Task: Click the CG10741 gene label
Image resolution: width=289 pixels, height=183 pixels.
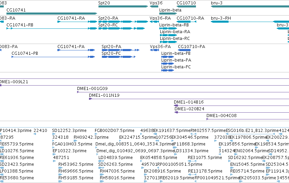Action: 16,10
